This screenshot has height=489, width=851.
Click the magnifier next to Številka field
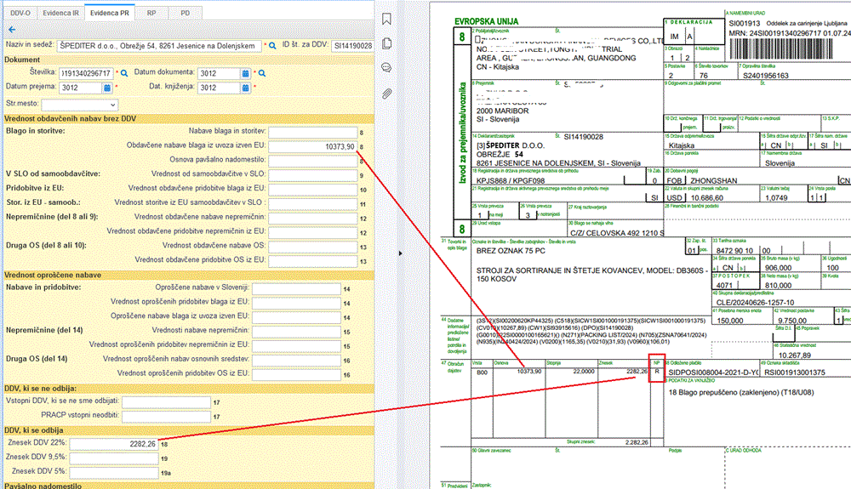pos(124,73)
